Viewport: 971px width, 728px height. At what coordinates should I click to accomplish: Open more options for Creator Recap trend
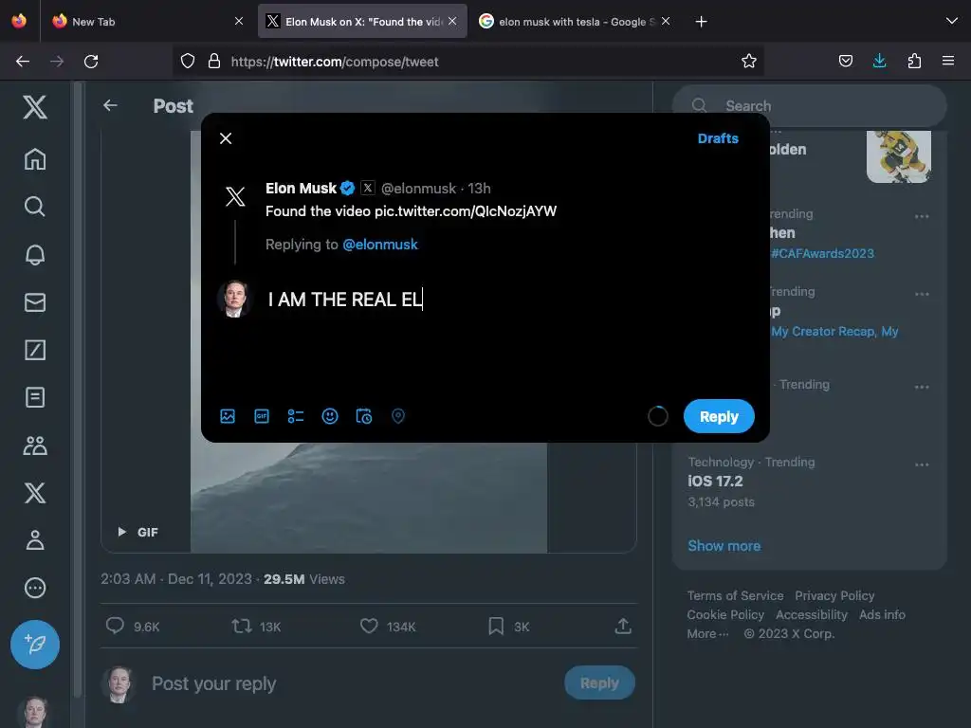tap(922, 294)
